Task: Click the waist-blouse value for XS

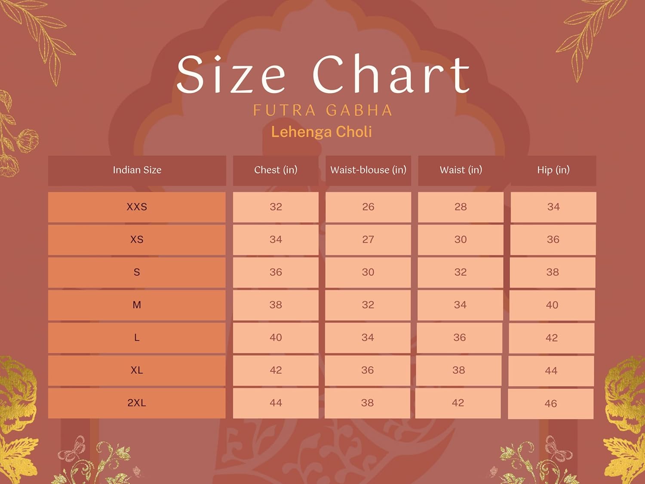Action: click(368, 240)
